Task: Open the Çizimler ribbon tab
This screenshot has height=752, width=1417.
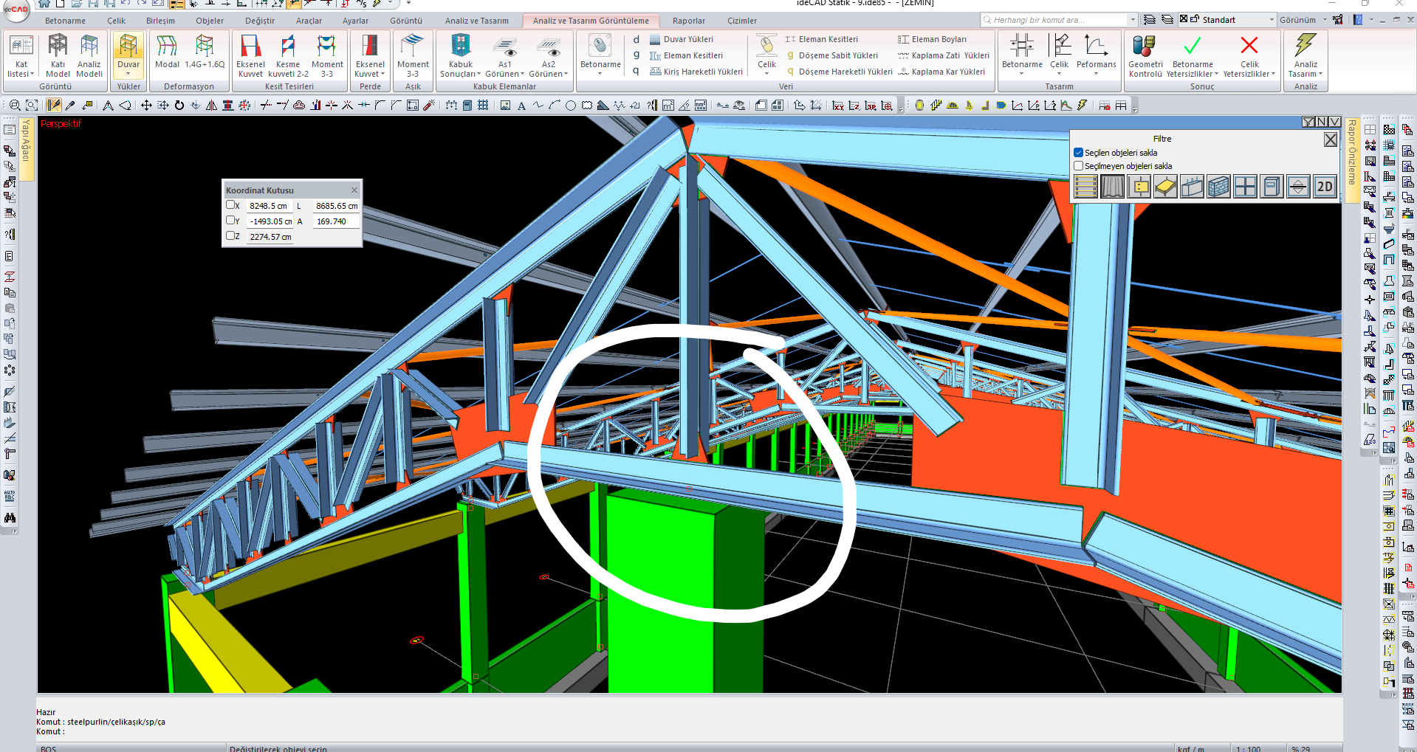Action: point(741,21)
